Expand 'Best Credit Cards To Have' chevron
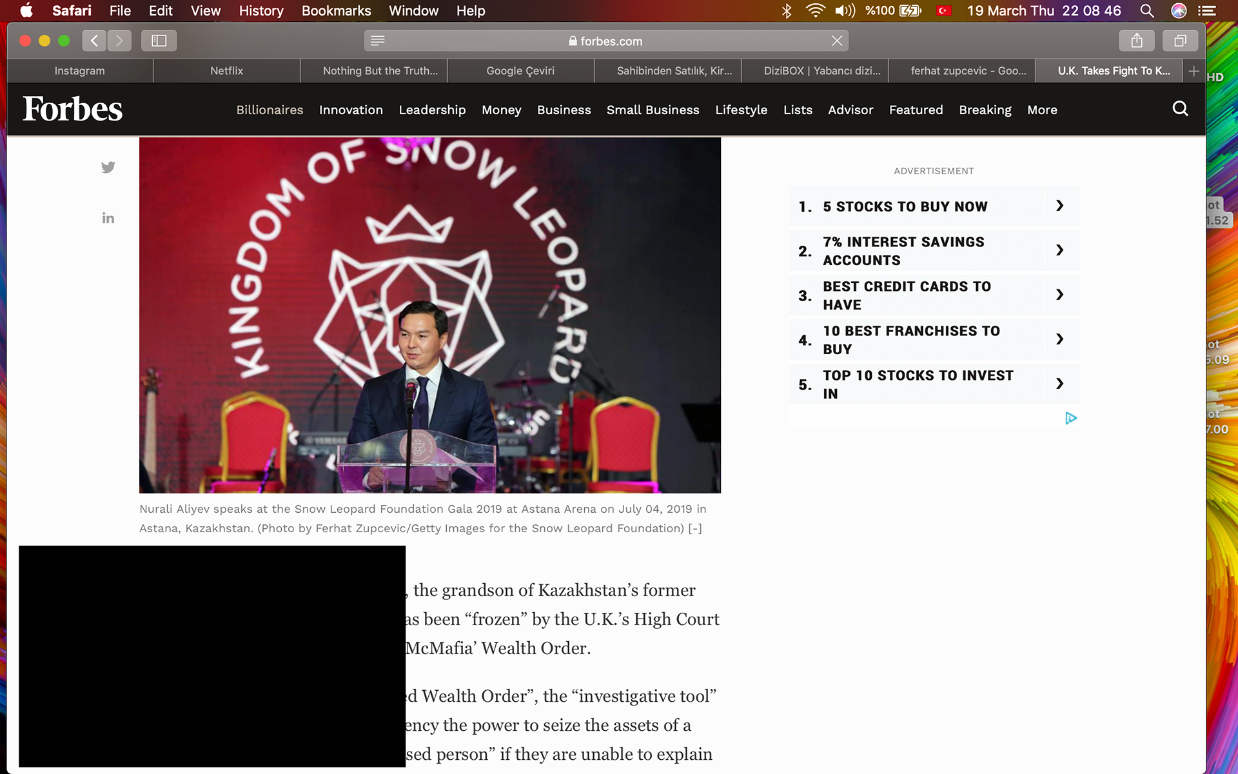 pos(1059,295)
